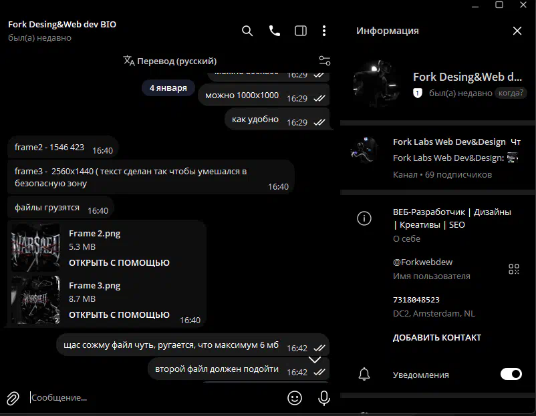
Task: Click the когда? last seen badge
Action: 511,93
